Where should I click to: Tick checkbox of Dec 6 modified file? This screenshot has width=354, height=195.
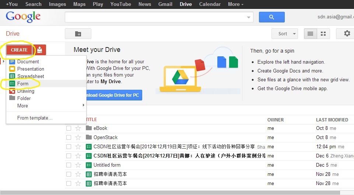point(69,156)
